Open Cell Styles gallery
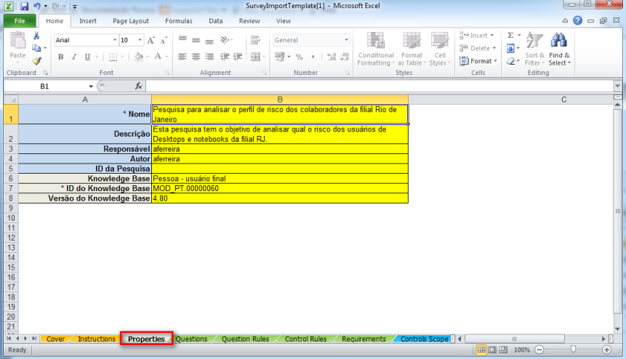The height and width of the screenshot is (359, 626). (x=440, y=49)
